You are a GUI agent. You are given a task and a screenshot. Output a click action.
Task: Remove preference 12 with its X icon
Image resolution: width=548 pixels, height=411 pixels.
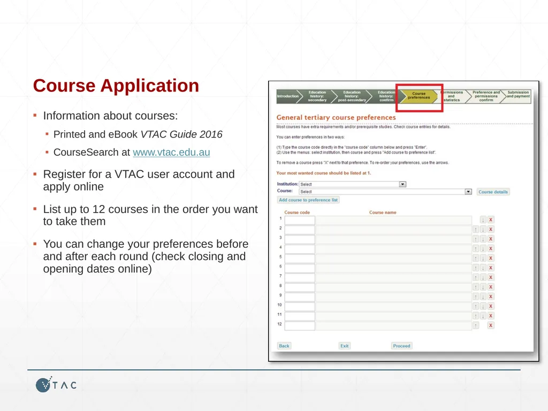point(491,325)
